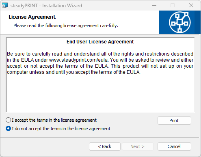Image resolution: width=201 pixels, height=157 pixels.
Task: Click the 'License Agreement' page title
Action: [32, 17]
